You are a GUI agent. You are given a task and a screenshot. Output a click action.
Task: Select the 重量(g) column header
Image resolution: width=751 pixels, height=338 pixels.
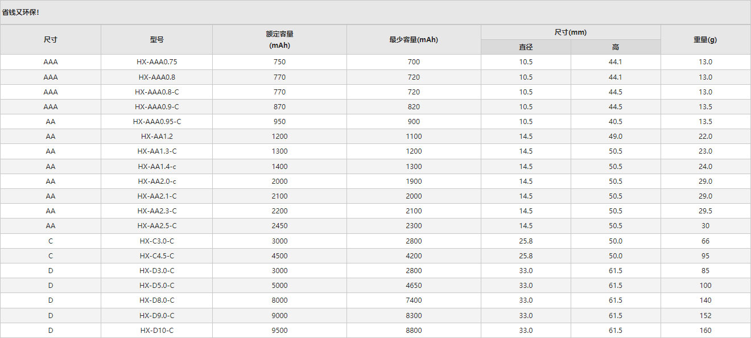click(705, 39)
